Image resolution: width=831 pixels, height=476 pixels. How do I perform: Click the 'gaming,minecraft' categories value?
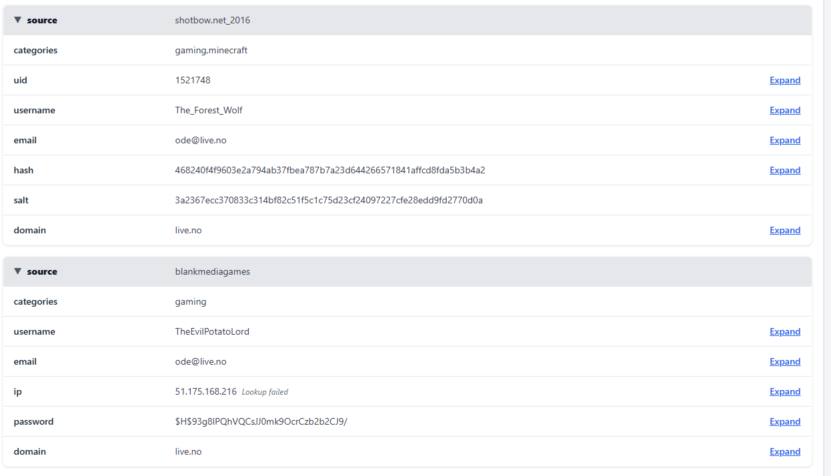211,50
